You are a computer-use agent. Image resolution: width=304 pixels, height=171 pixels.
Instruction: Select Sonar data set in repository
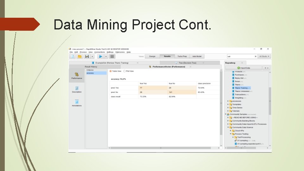coord(237,81)
